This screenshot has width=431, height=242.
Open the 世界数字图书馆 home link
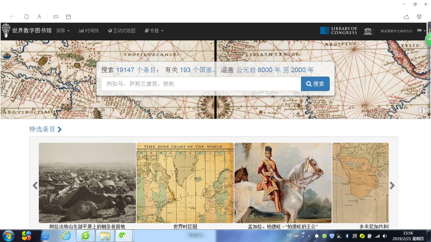[32, 31]
